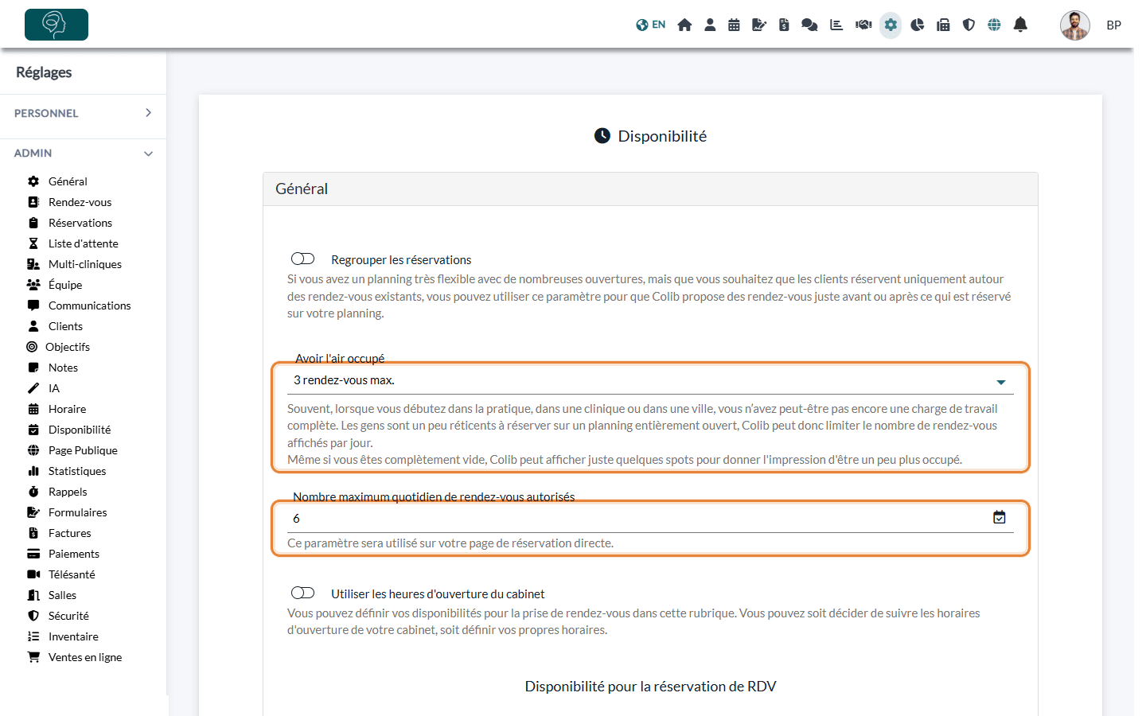Click the Paiements card icon

pyautogui.click(x=33, y=554)
